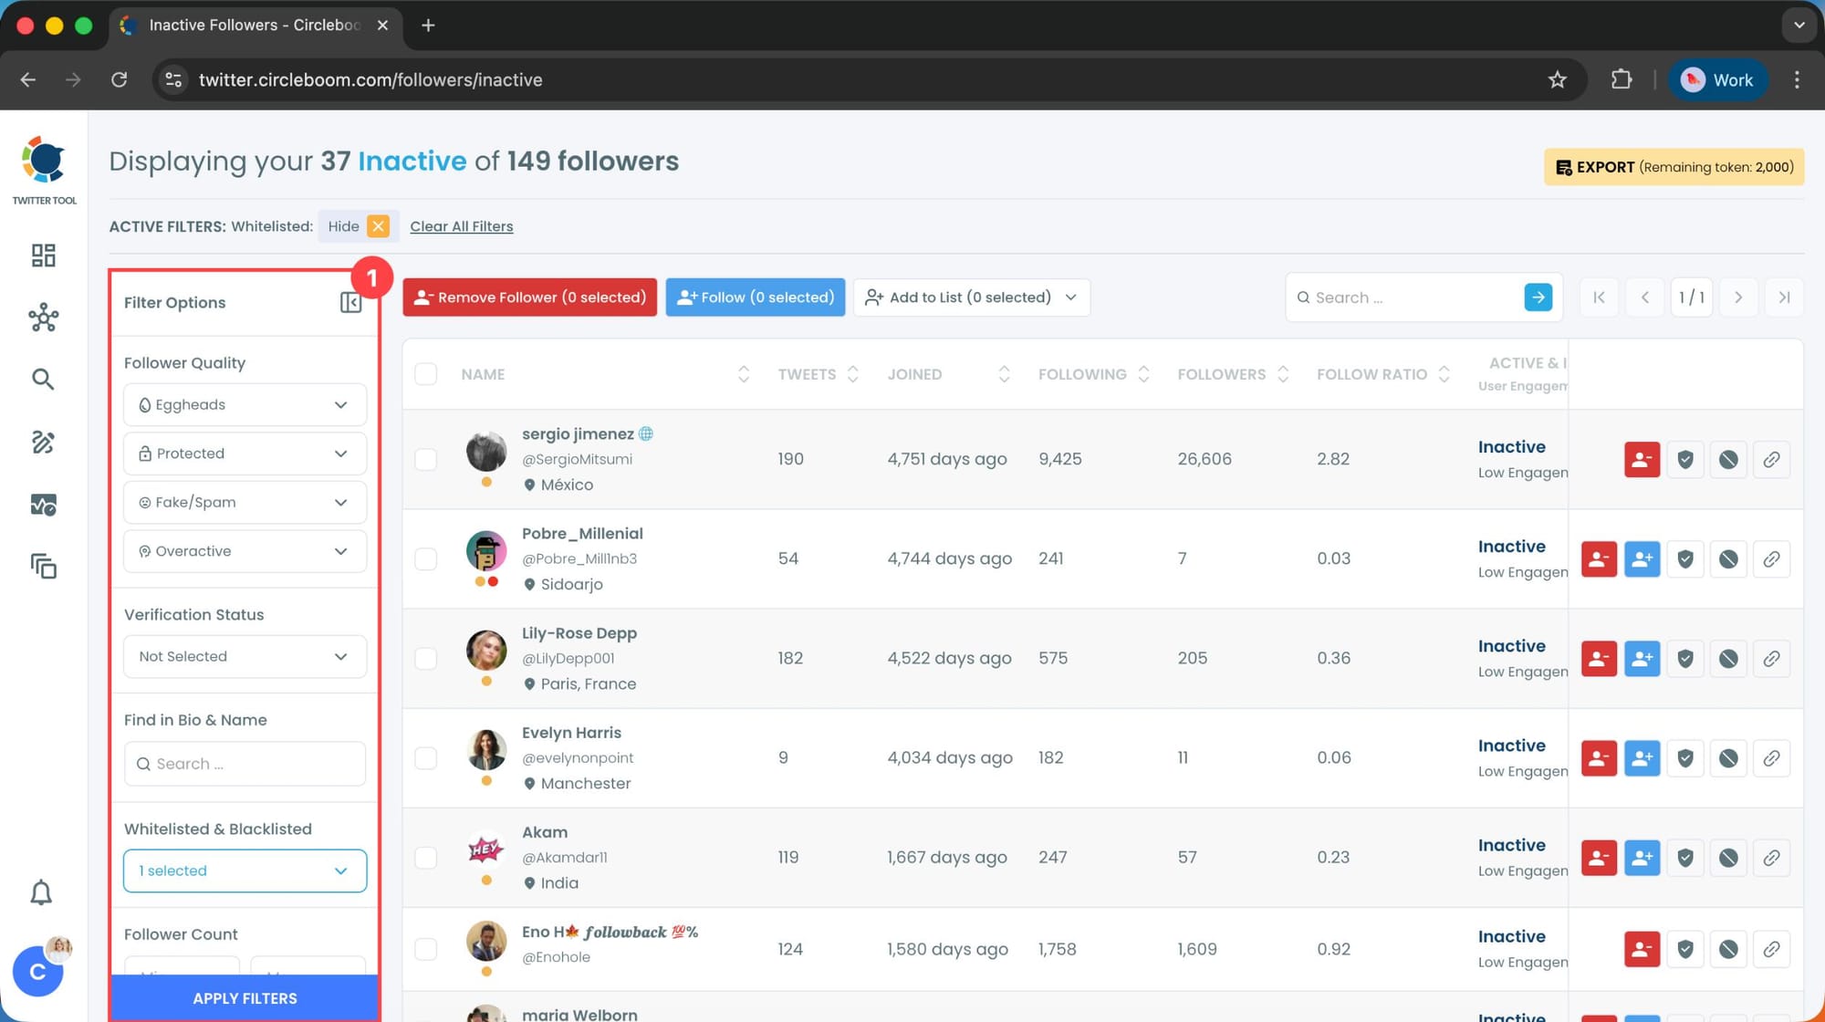Click the Clear All Filters link
The width and height of the screenshot is (1825, 1022).
coord(461,225)
